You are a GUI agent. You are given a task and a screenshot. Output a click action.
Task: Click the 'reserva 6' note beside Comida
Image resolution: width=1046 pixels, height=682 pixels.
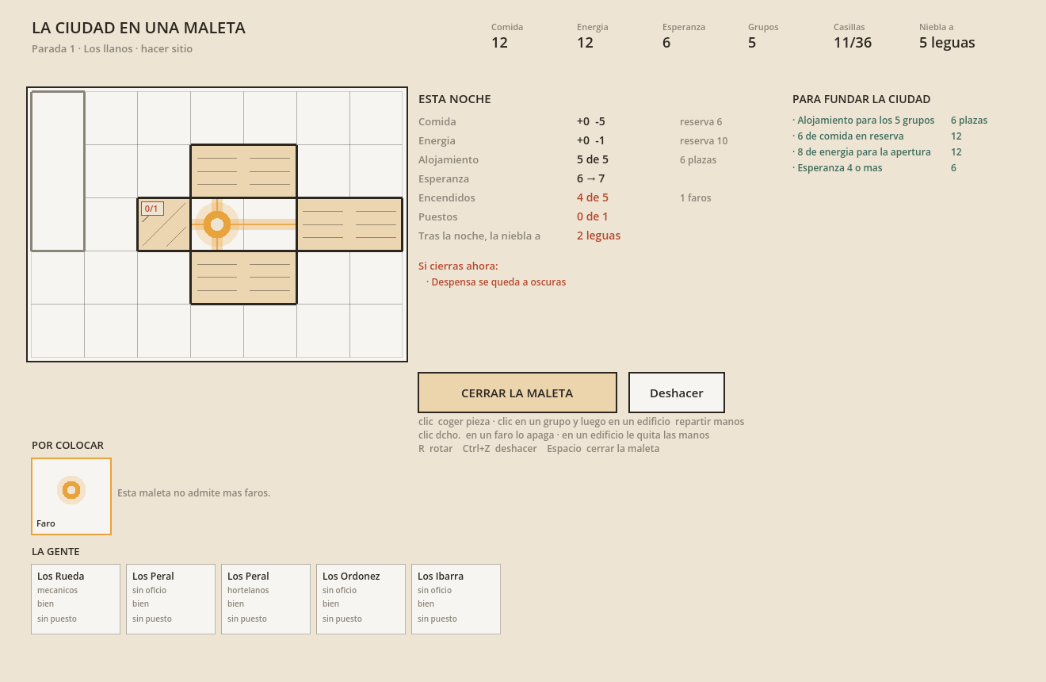coord(701,122)
